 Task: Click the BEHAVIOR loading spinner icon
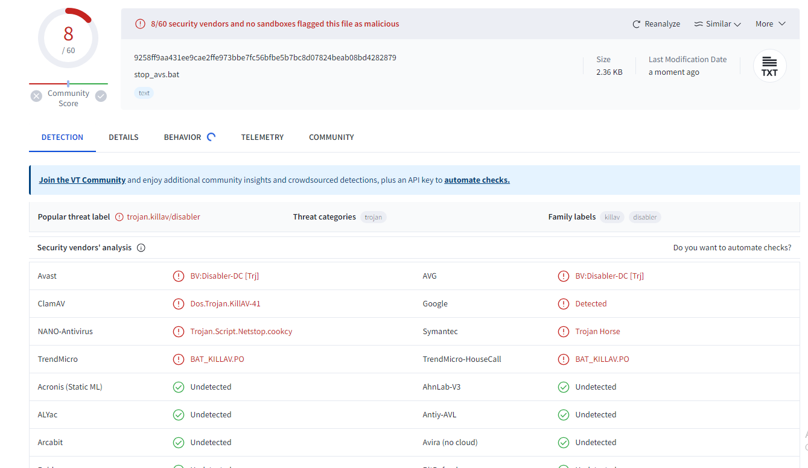[x=211, y=137]
